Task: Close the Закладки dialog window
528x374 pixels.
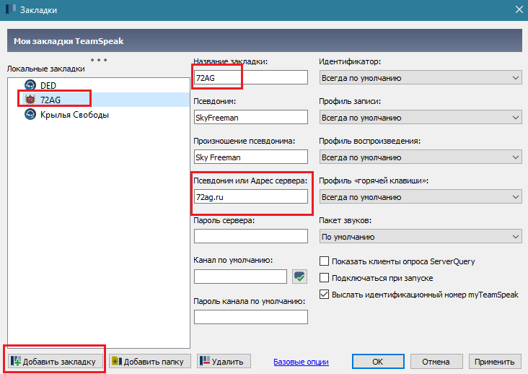Action: click(x=519, y=9)
